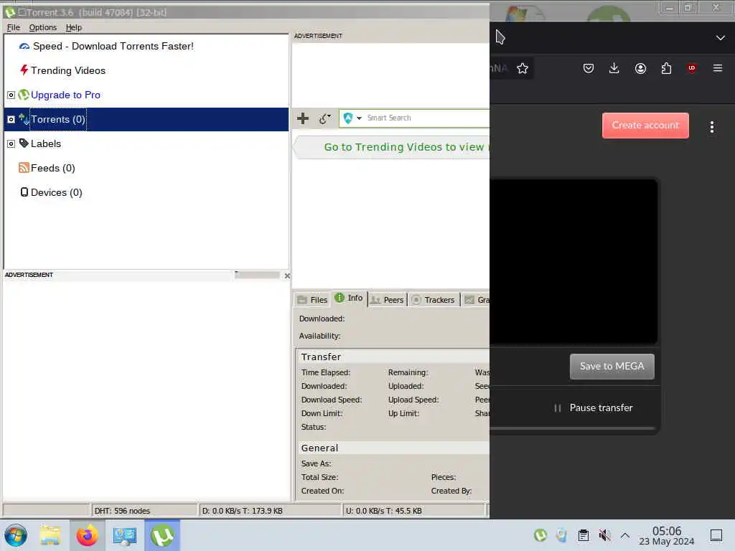Switch to the Files tab
Screen dimensions: 735x551
coord(312,300)
